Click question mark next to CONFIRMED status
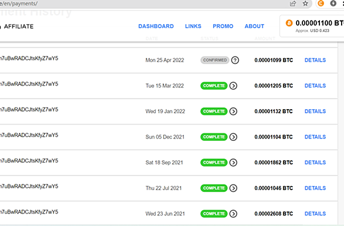The height and width of the screenshot is (226, 344). 235,60
